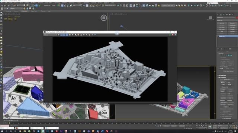Open the Create command panel tab
This screenshot has height=133, width=238.
click(218, 15)
